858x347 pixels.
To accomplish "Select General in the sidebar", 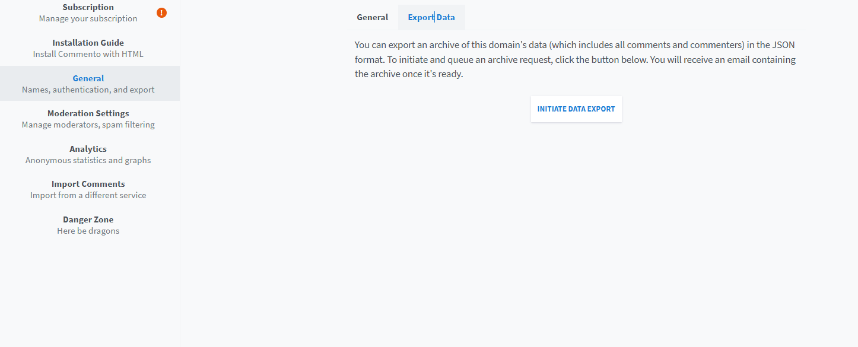I will coord(88,78).
